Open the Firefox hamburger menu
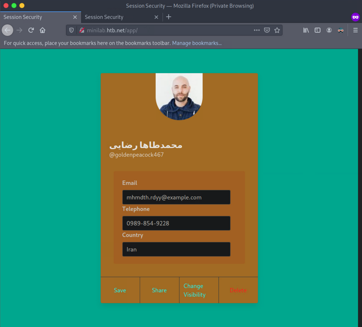The height and width of the screenshot is (327, 362). [355, 30]
